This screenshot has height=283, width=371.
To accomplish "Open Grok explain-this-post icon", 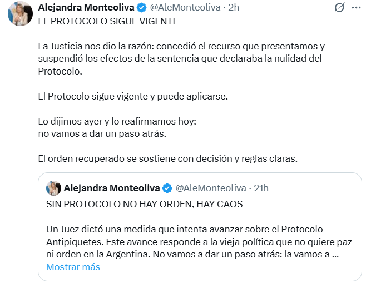I will (339, 8).
